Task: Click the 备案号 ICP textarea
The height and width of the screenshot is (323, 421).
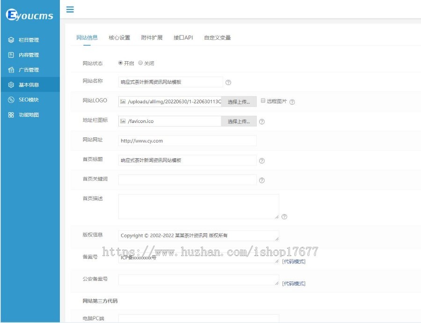Action: pyautogui.click(x=199, y=258)
